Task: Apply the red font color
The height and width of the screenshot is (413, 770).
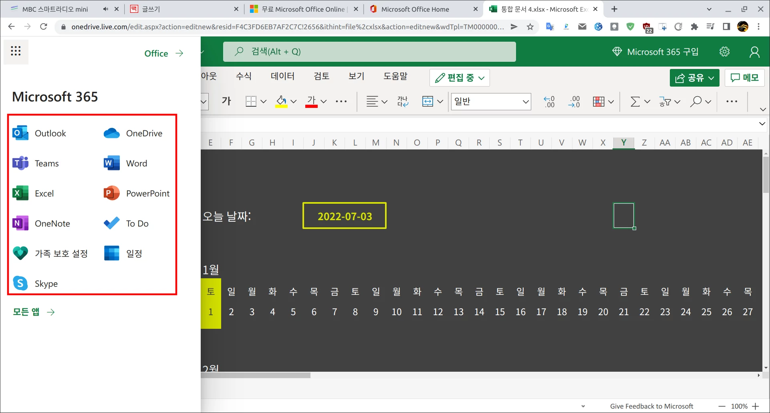Action: click(311, 101)
